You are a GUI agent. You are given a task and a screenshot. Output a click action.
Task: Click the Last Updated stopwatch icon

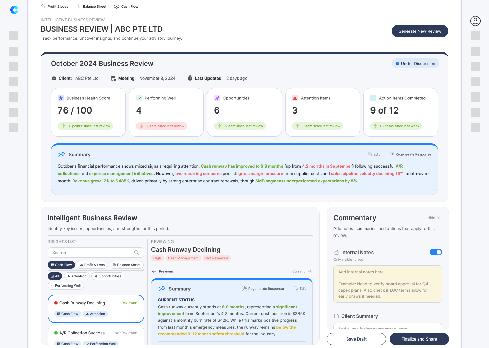190,78
